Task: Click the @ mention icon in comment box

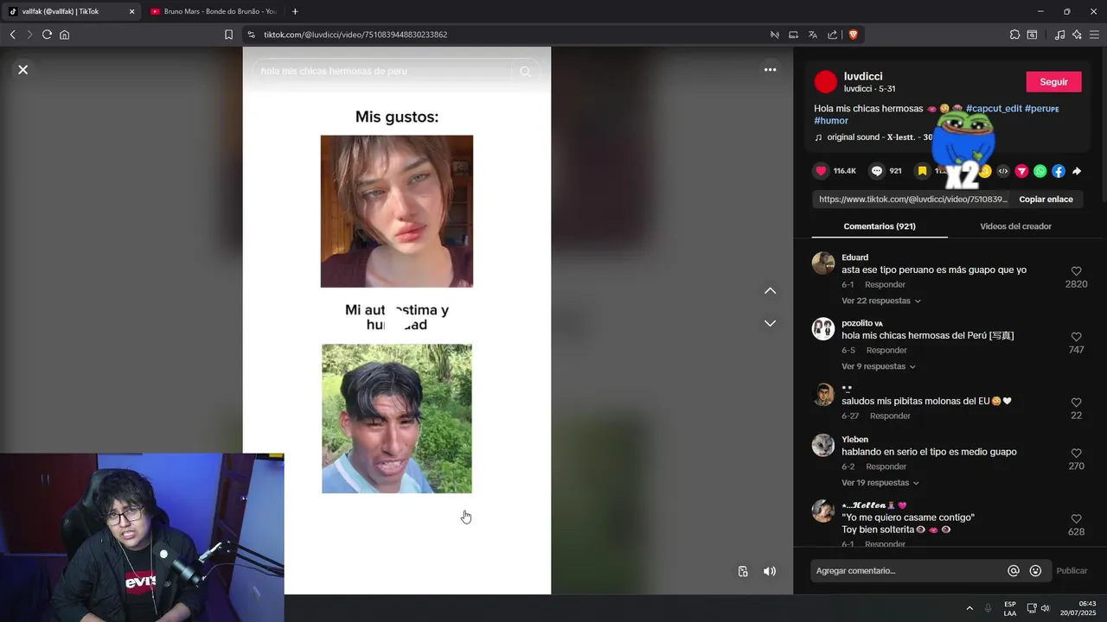Action: (x=1013, y=571)
